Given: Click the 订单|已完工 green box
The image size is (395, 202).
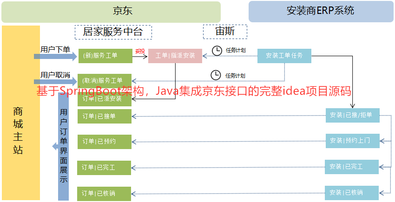Looking at the screenshot, I should coord(105,167).
